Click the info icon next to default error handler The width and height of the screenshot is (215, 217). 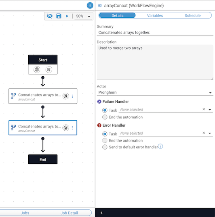click(160, 146)
